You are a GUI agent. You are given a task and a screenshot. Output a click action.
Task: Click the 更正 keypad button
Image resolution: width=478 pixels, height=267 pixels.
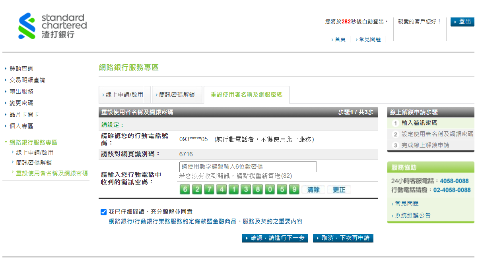[339, 190]
